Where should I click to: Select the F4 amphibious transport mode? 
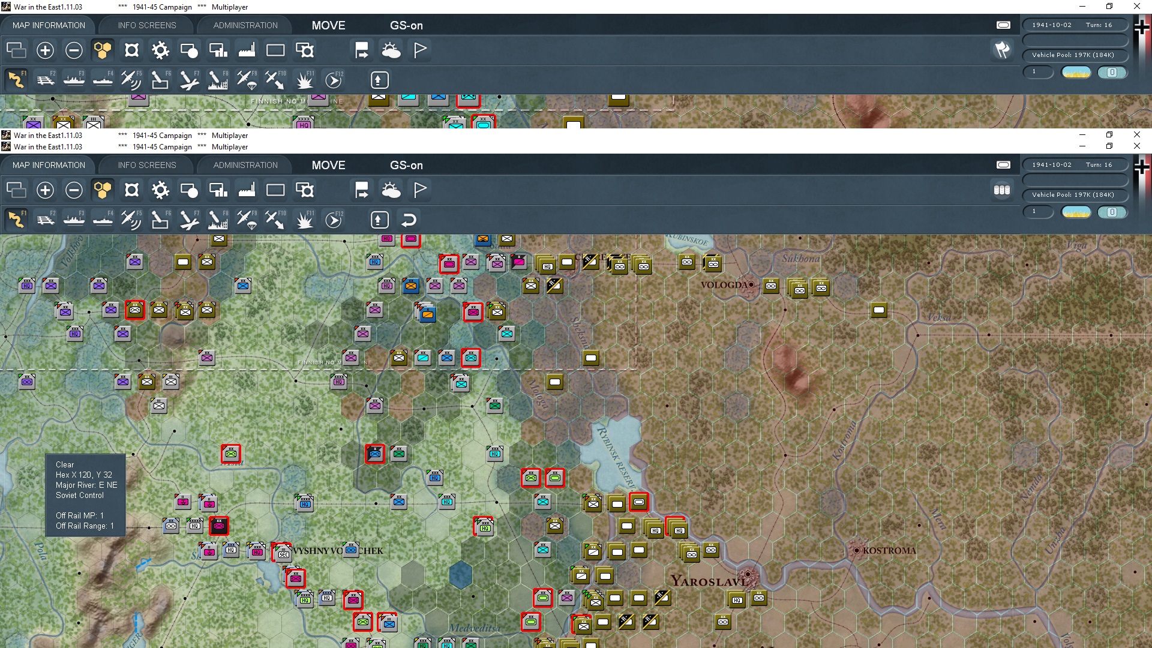pyautogui.click(x=103, y=220)
